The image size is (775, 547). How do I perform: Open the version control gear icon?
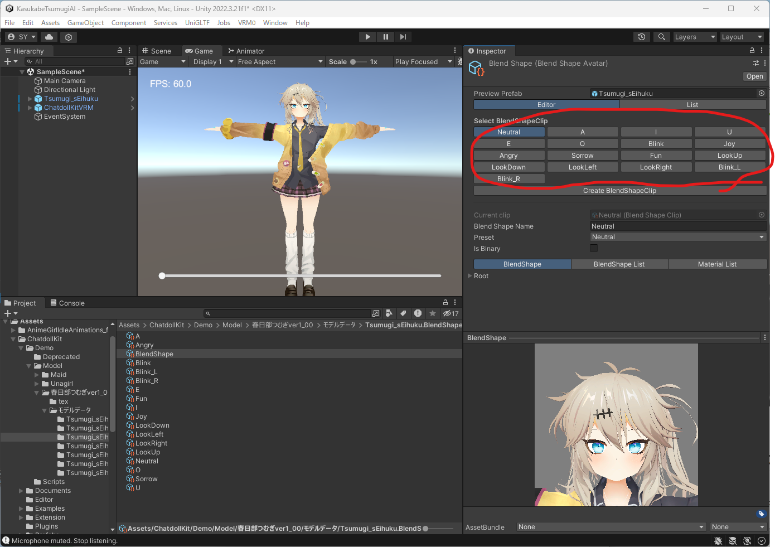(x=69, y=37)
